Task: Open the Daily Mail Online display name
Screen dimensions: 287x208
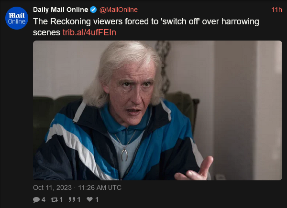Action: point(61,10)
